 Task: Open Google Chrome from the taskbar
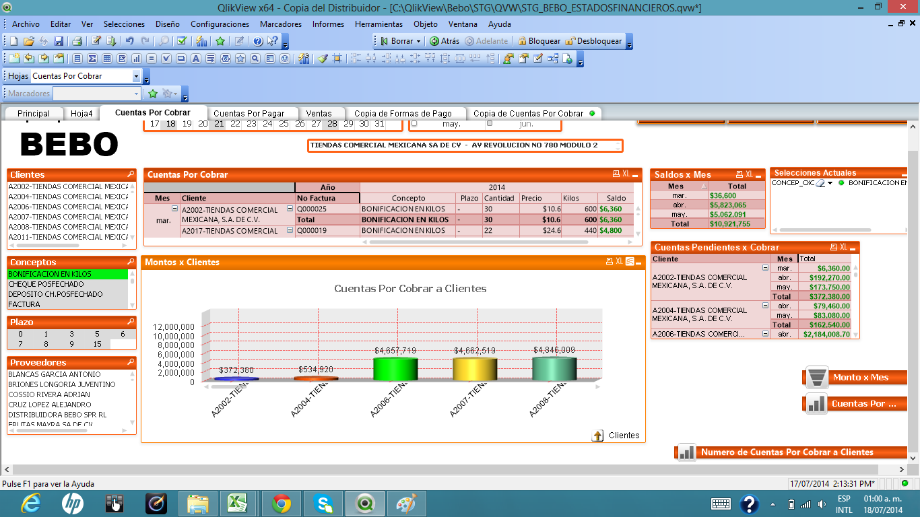click(282, 503)
